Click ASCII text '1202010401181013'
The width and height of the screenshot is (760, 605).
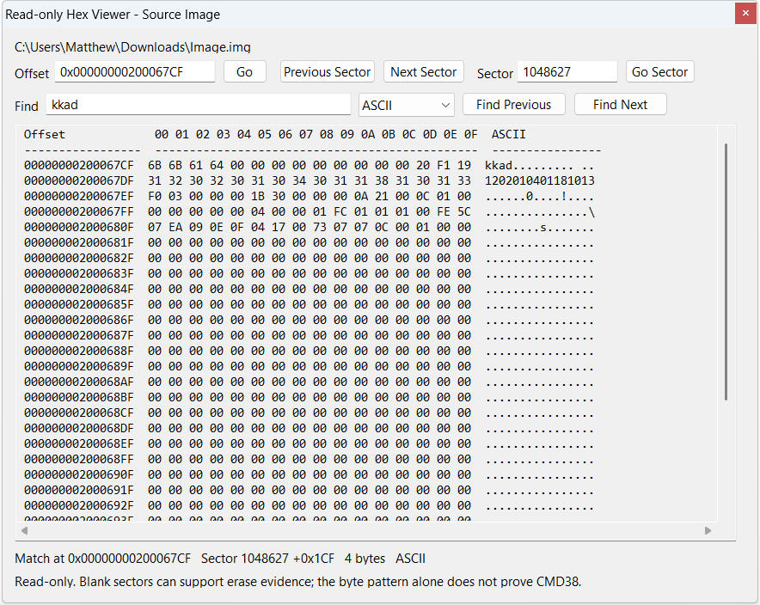point(539,180)
